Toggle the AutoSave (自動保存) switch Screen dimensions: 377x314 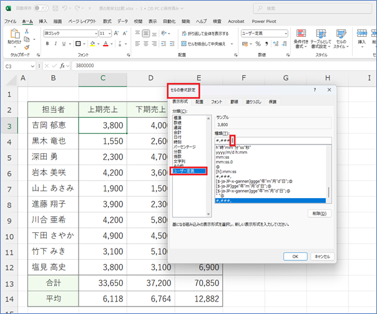[x=41, y=9]
